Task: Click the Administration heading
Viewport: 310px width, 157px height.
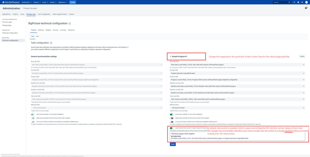Action: point(11,8)
